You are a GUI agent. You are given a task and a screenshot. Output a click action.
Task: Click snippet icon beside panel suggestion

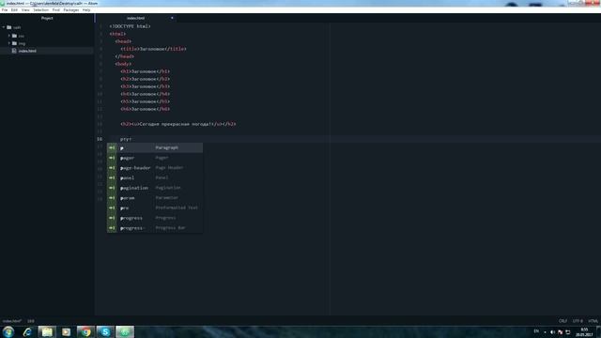[x=112, y=177]
